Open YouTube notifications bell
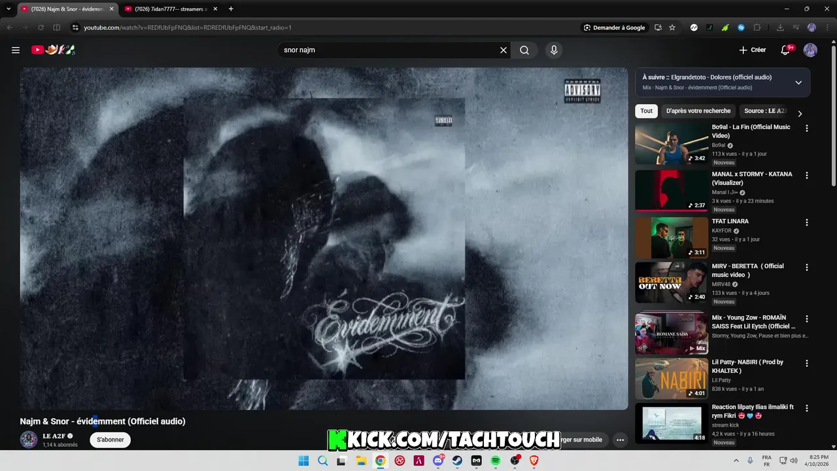 (786, 50)
